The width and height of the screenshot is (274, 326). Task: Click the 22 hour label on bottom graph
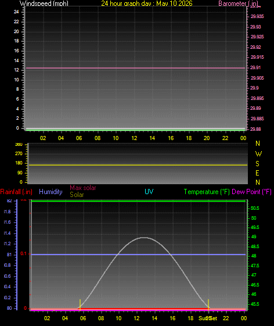[x=226, y=318]
